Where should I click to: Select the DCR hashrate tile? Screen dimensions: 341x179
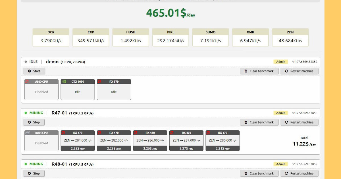[x=51, y=37]
